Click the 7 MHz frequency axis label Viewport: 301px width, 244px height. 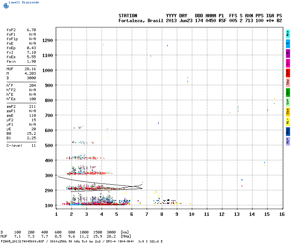(147, 214)
